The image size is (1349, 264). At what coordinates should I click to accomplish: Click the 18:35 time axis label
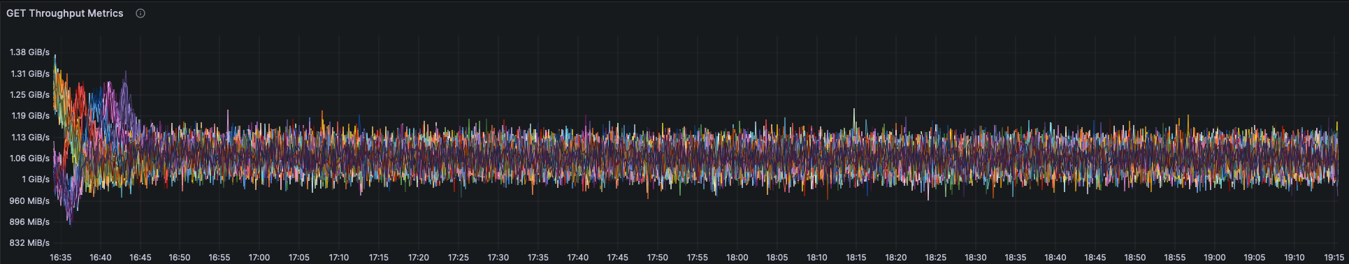tap(1016, 258)
